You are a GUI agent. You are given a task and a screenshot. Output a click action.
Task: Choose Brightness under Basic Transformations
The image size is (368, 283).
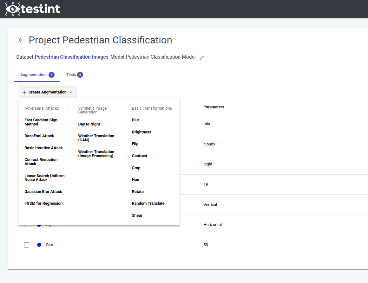click(x=141, y=132)
